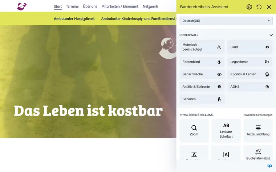
Task: Open Erweiterte Einstellungen link
Action: (x=258, y=115)
